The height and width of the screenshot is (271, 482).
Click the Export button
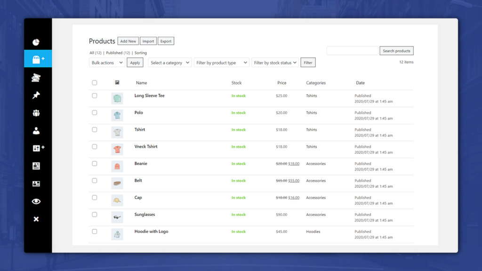[166, 41]
